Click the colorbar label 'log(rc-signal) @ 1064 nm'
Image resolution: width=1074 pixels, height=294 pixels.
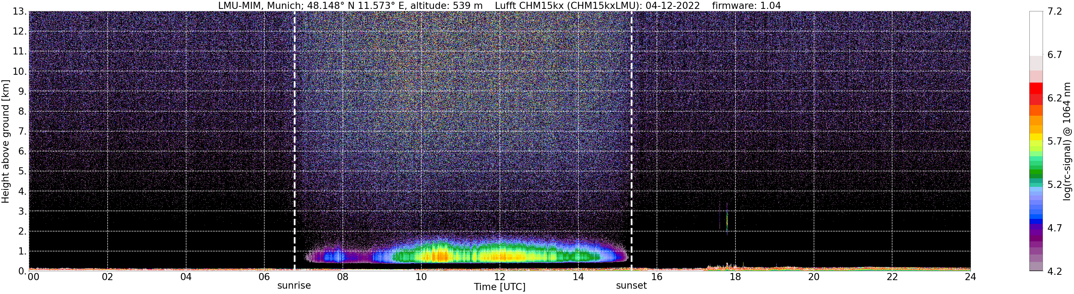point(1067,141)
